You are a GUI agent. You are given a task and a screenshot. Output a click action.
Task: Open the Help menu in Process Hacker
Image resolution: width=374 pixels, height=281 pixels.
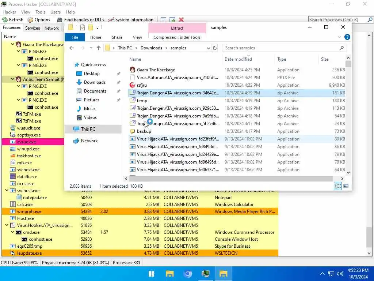pos(70,12)
